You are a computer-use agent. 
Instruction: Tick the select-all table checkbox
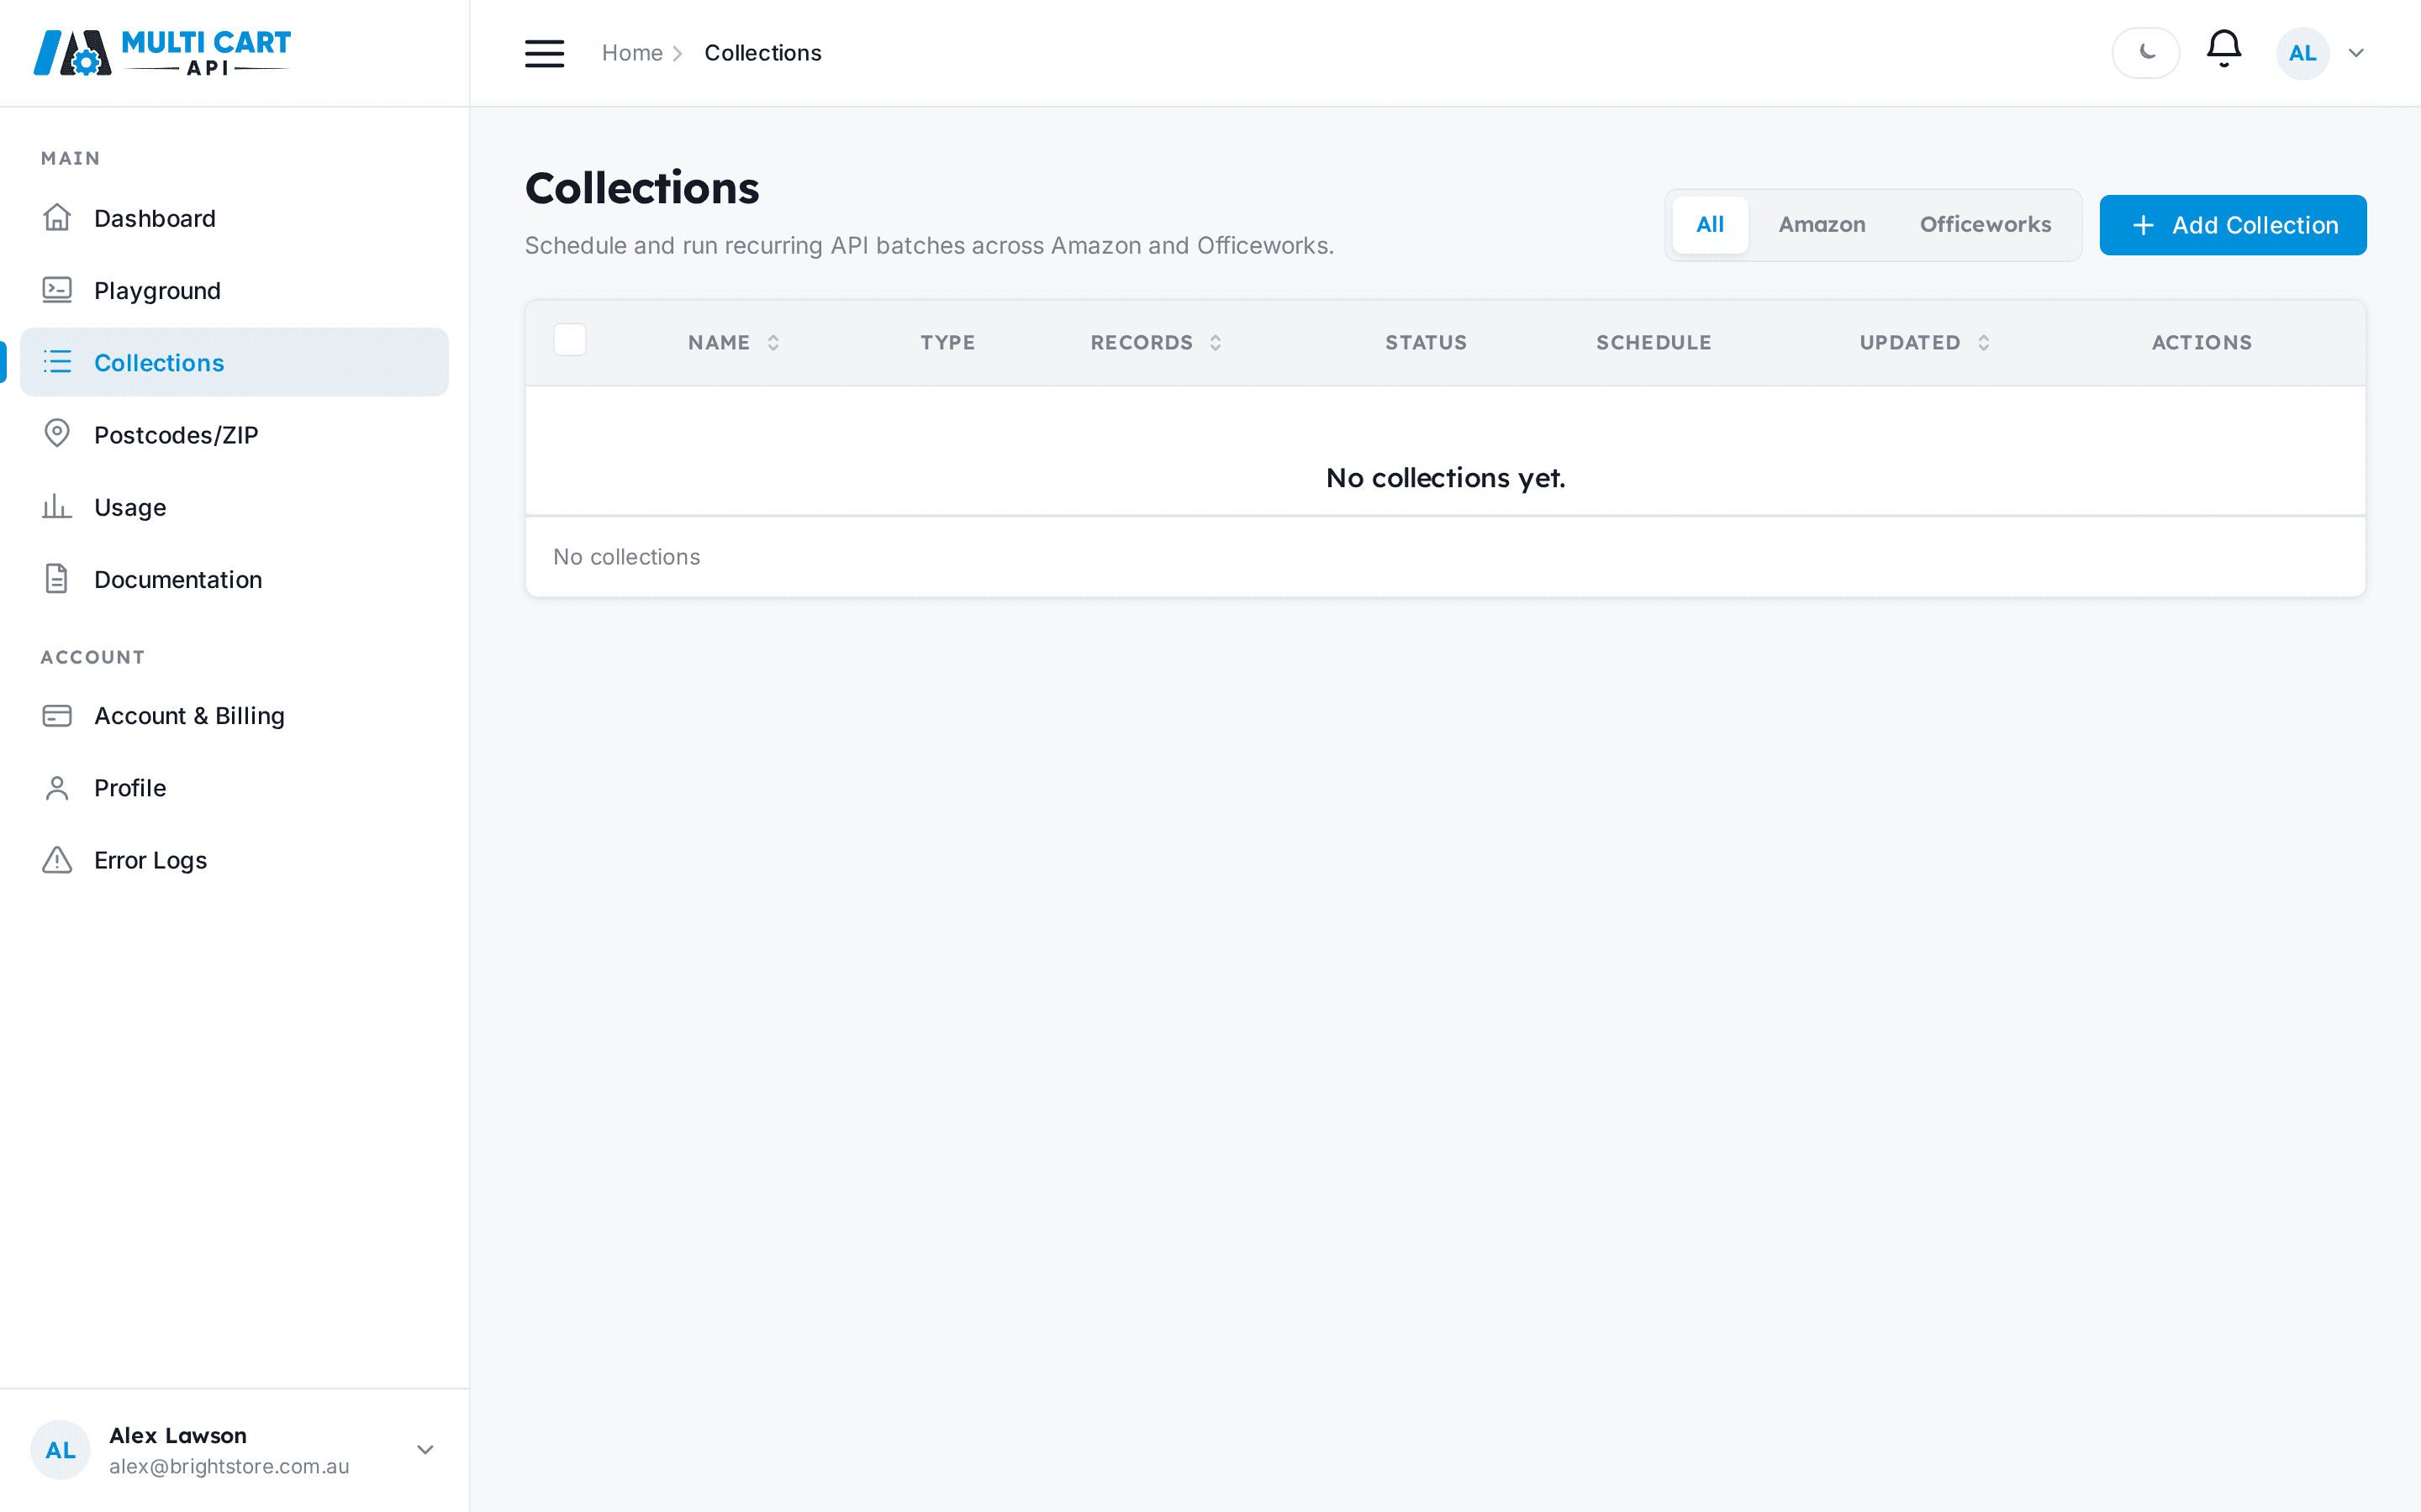pyautogui.click(x=569, y=340)
